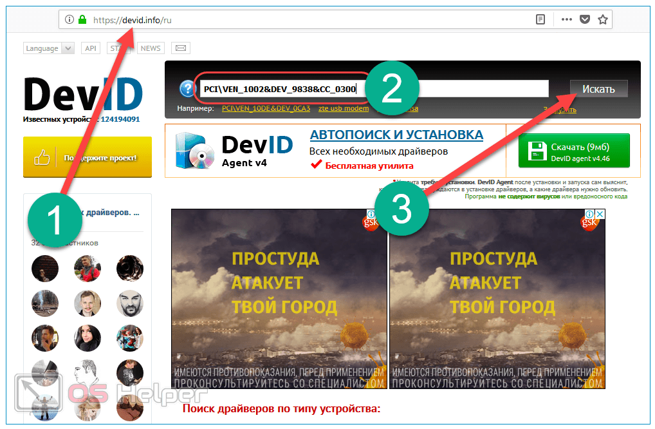Bookmark this page with the star icon
This screenshot has height=429, width=655.
[x=602, y=19]
